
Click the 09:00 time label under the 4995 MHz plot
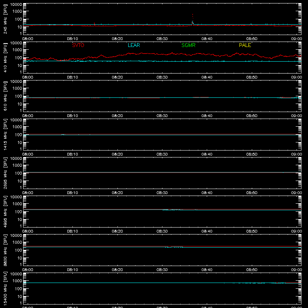coord(296,231)
